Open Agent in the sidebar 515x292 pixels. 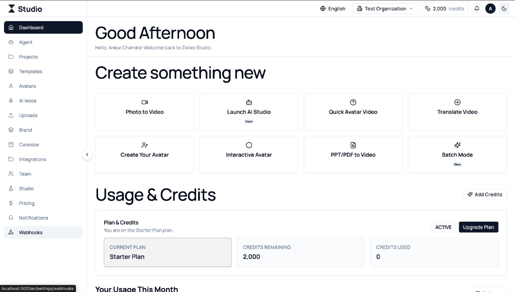[26, 42]
